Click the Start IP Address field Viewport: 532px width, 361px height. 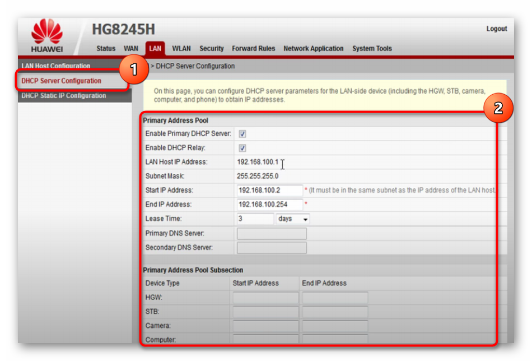[x=270, y=191]
